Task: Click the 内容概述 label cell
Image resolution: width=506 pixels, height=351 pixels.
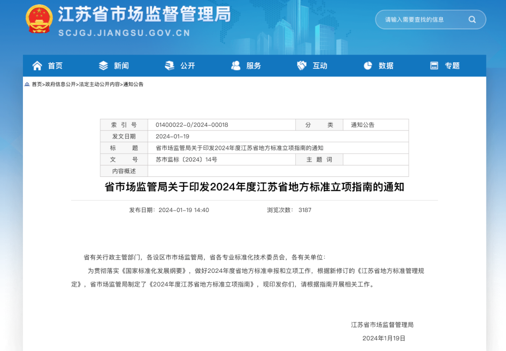Action: pos(124,171)
